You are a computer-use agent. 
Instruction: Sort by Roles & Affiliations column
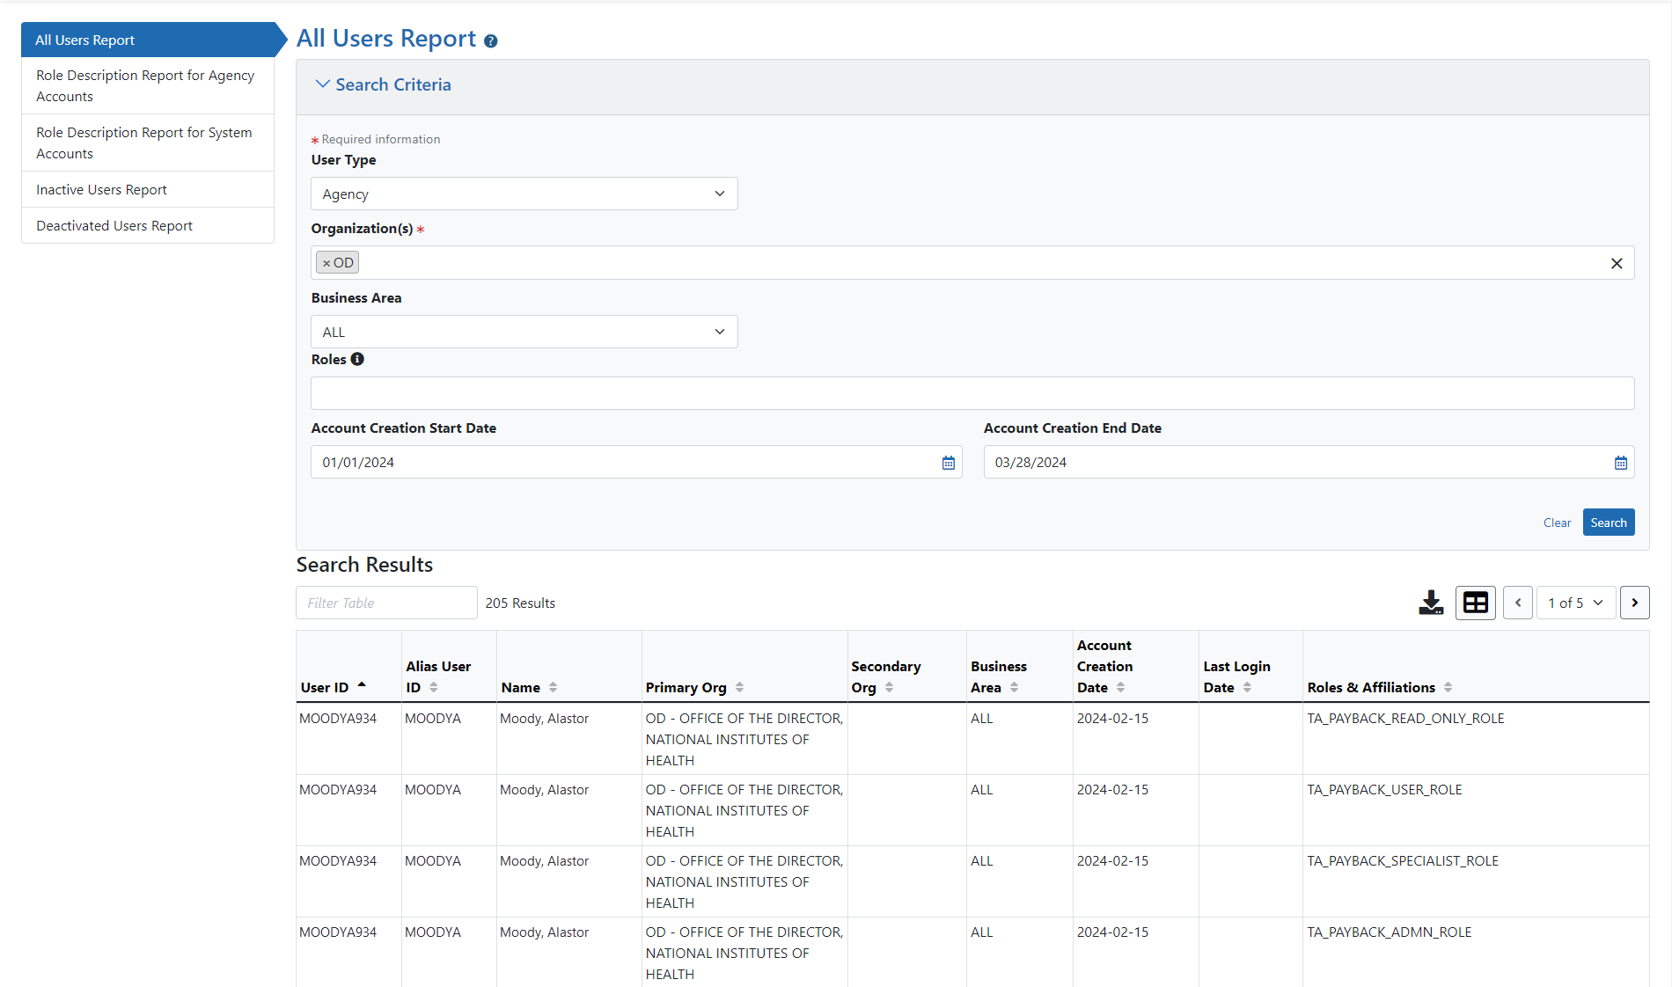pyautogui.click(x=1448, y=688)
